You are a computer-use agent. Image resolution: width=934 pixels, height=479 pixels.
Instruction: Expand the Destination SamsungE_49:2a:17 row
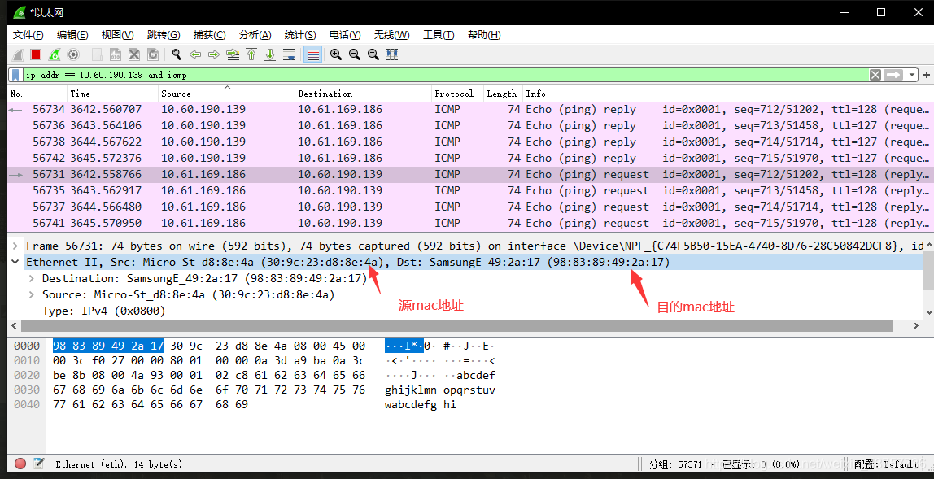pyautogui.click(x=32, y=278)
